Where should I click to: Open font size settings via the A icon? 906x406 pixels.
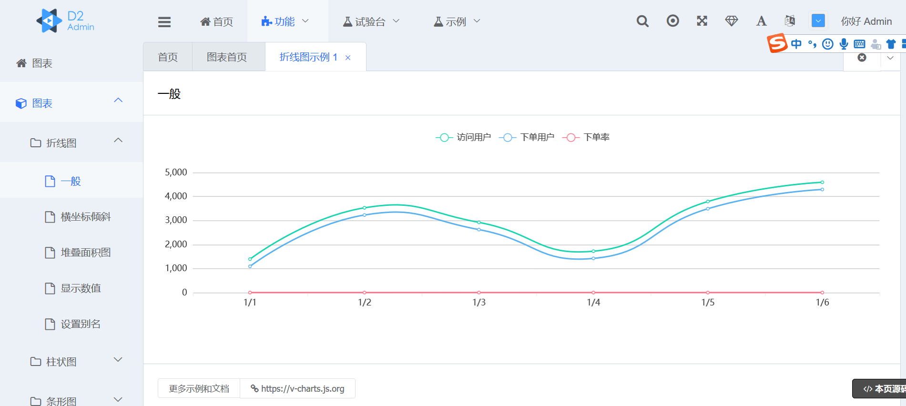761,21
